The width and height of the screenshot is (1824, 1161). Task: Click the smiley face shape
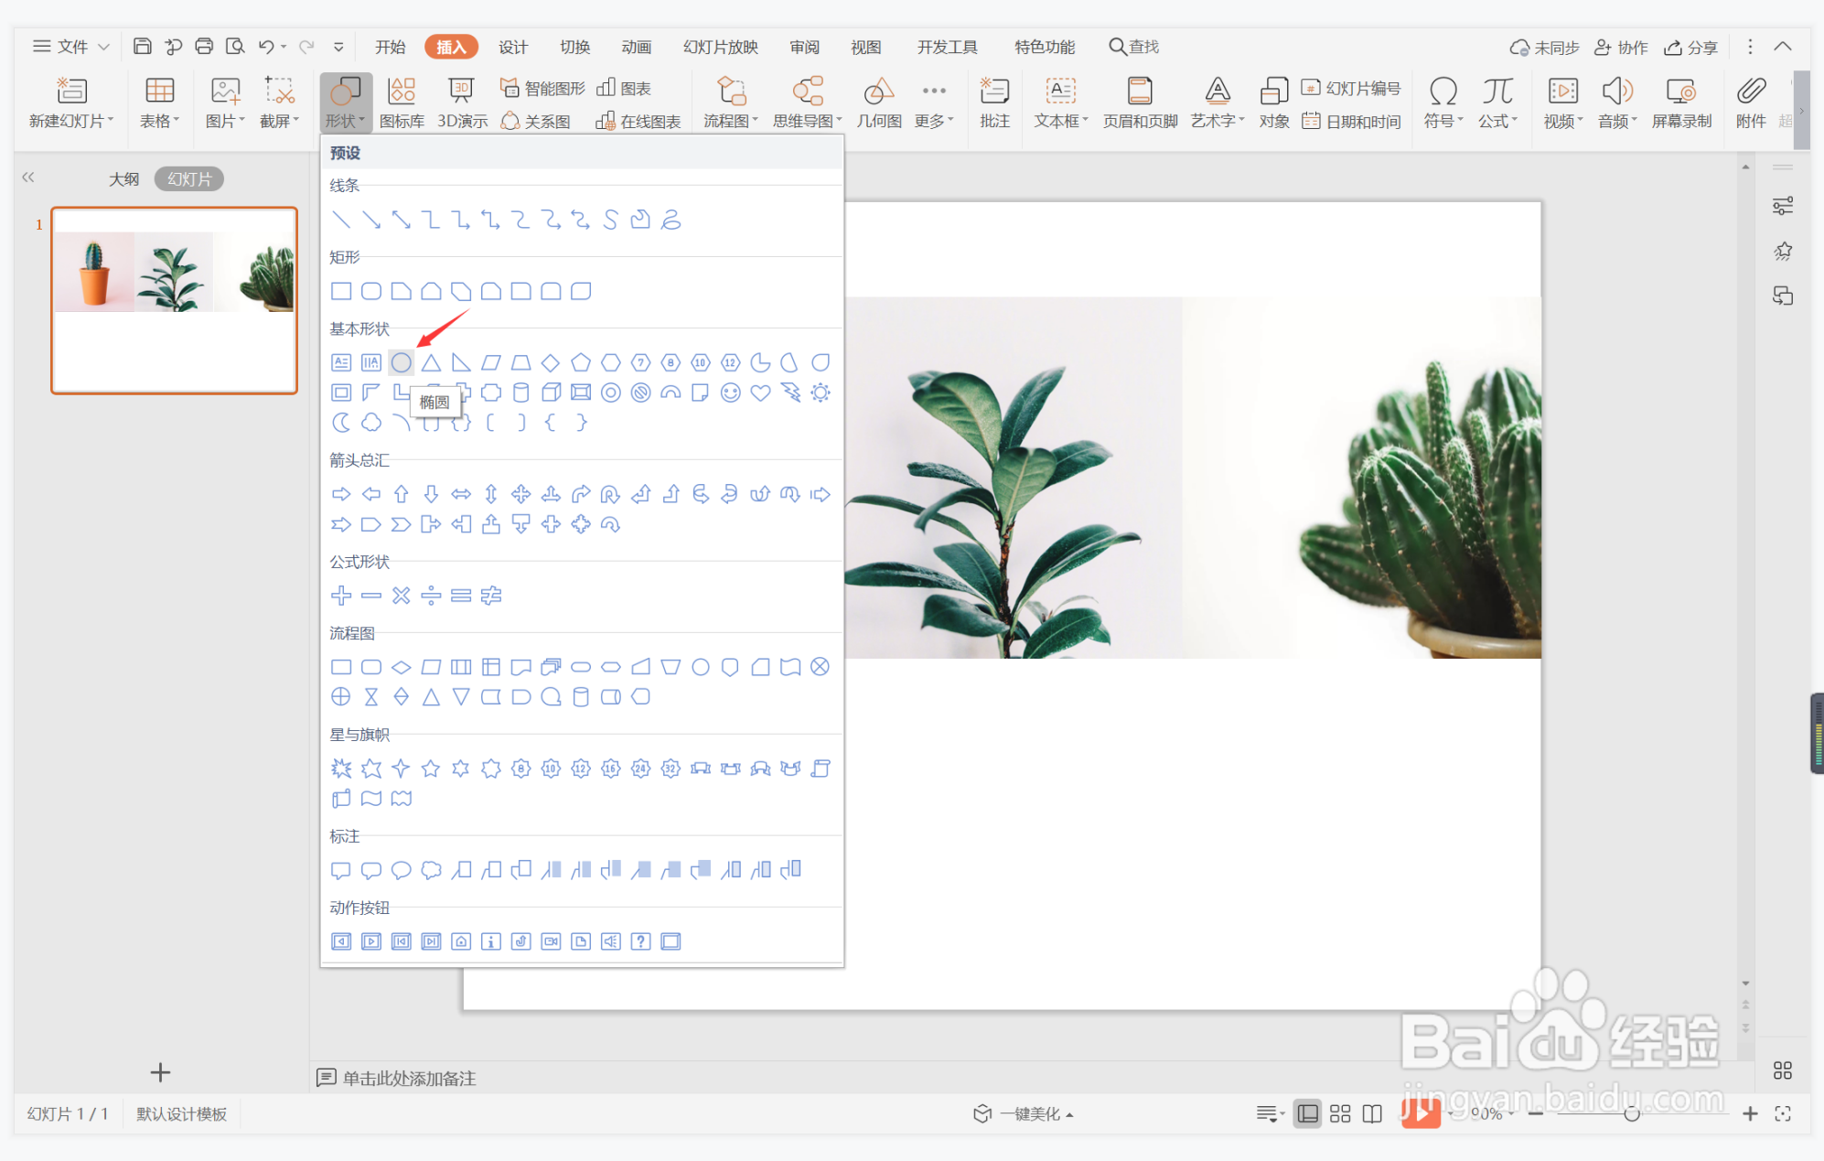(x=730, y=393)
